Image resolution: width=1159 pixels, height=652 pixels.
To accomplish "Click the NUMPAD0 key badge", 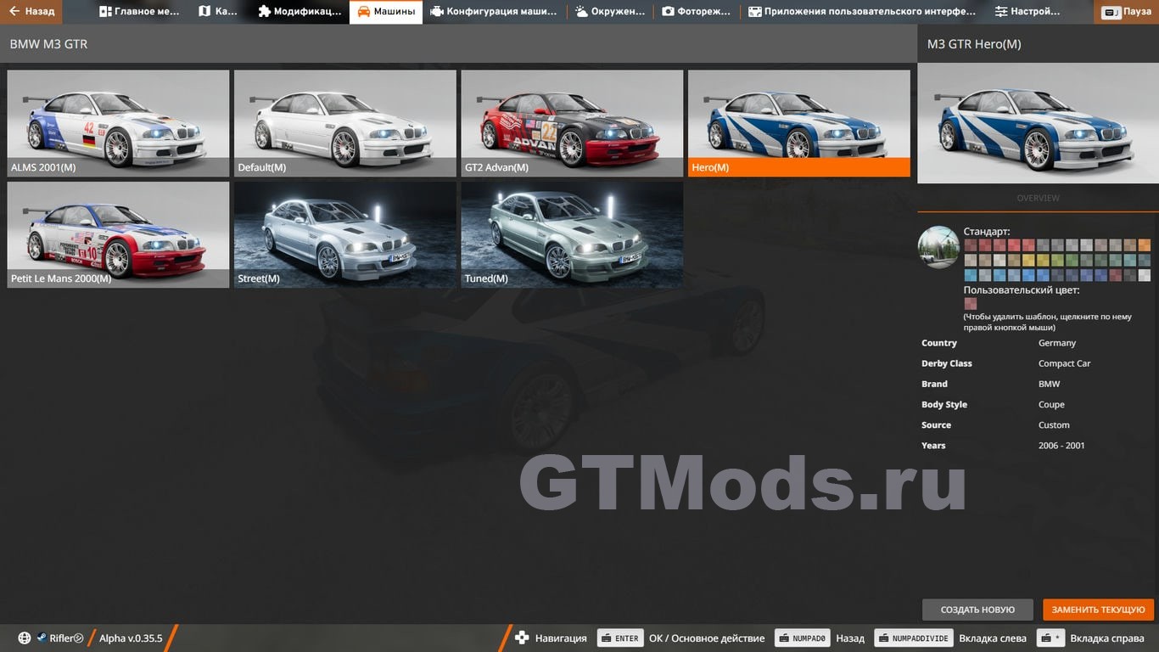I will [802, 638].
